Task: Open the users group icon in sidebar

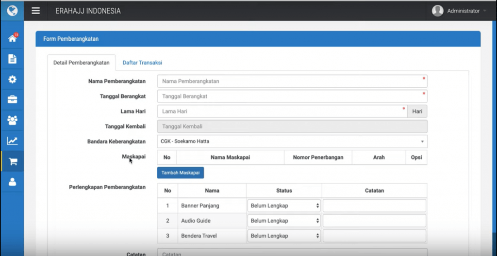Action: coord(12,120)
